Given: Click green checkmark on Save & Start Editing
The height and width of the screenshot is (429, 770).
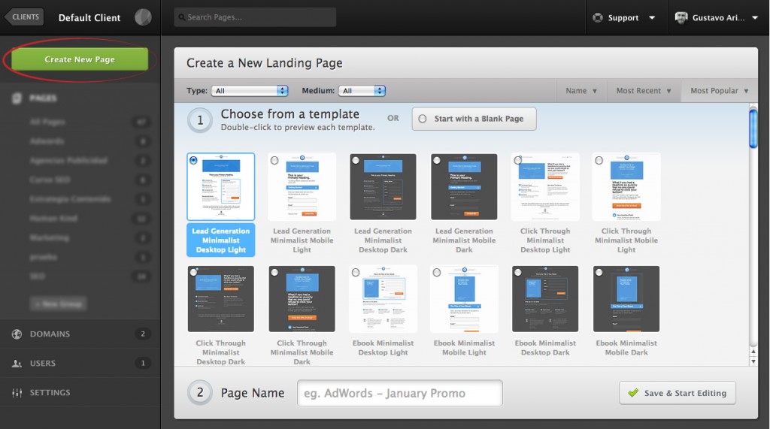Looking at the screenshot, I should pyautogui.click(x=632, y=393).
